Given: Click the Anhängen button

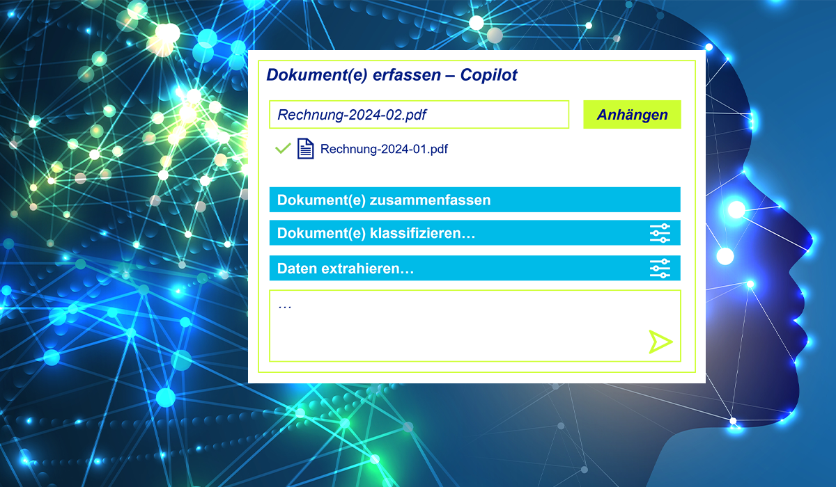Looking at the screenshot, I should coord(631,115).
